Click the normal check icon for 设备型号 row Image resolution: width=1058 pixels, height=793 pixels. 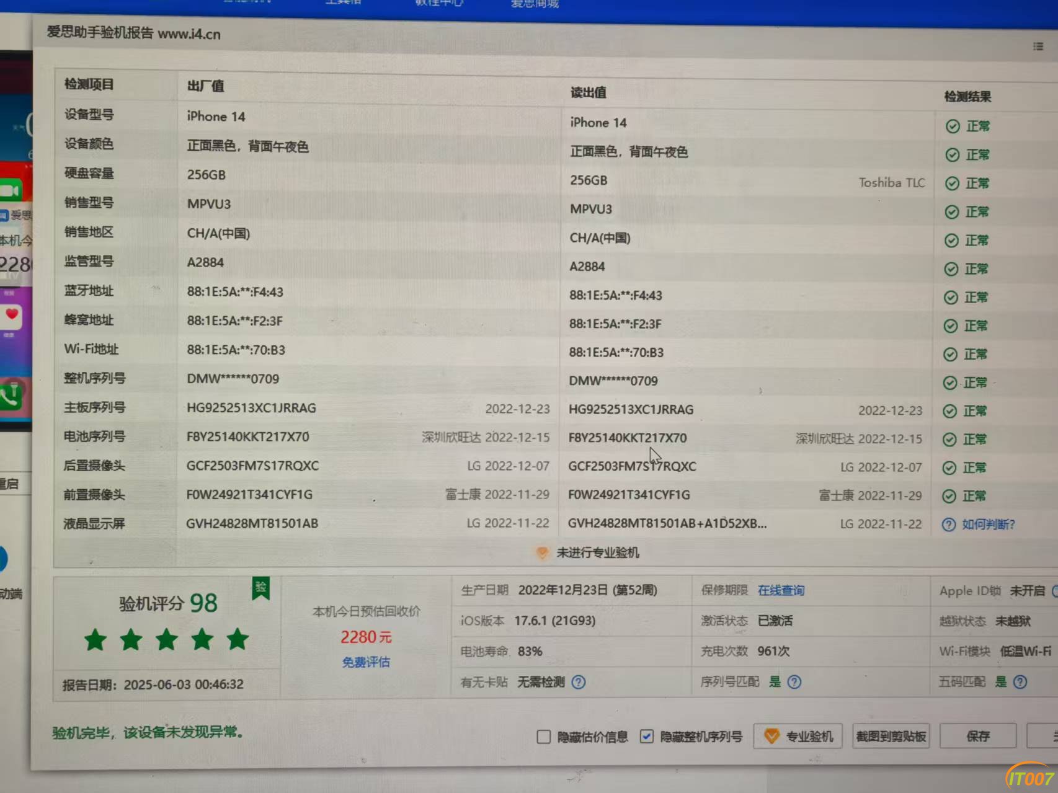(953, 126)
